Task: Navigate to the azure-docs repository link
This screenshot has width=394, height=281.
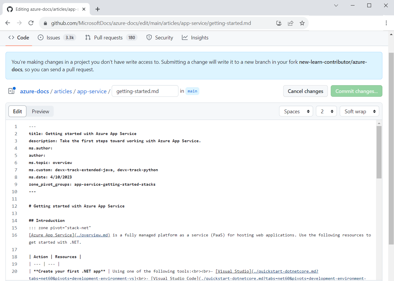Action: (34, 91)
